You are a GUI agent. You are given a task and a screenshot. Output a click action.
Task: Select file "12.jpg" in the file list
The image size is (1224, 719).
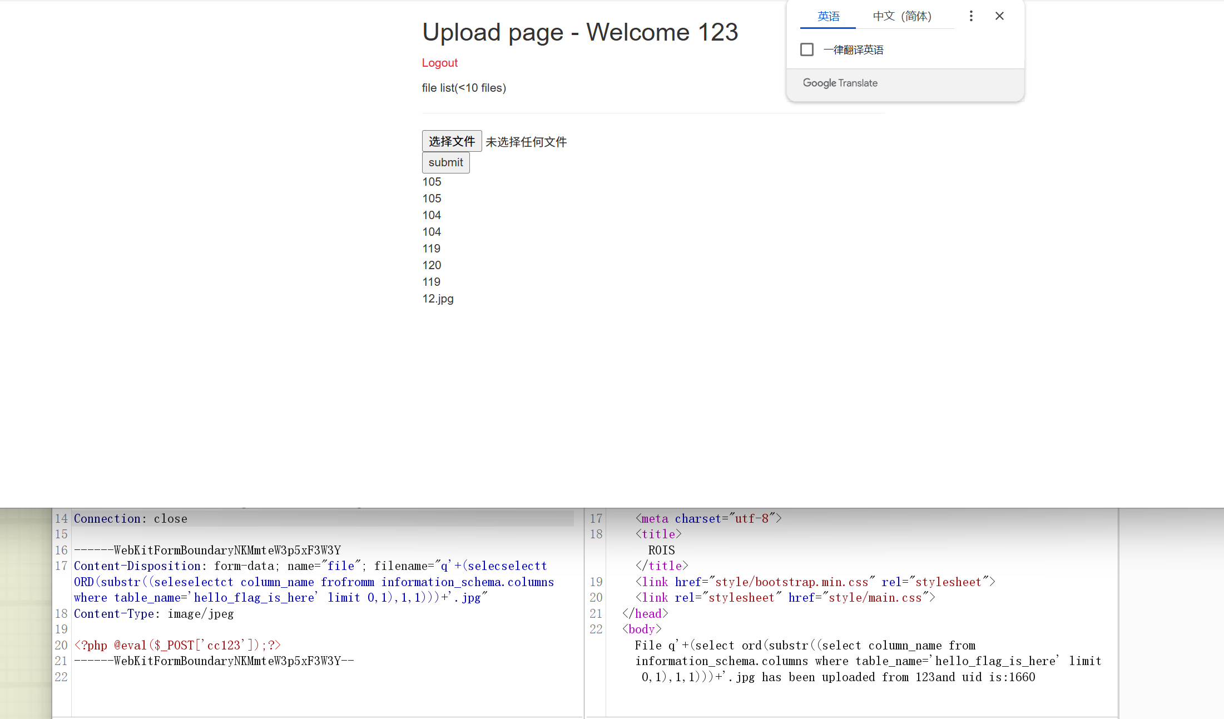tap(437, 299)
